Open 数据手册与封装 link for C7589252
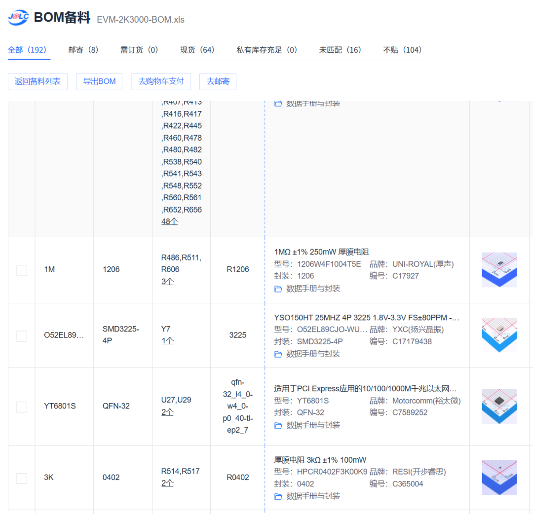533x514 pixels. [313, 425]
